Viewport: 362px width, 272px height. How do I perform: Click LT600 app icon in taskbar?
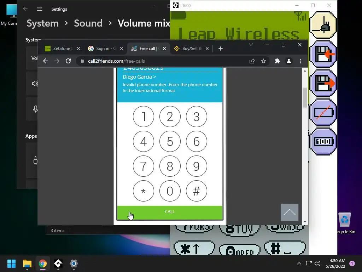point(58,263)
